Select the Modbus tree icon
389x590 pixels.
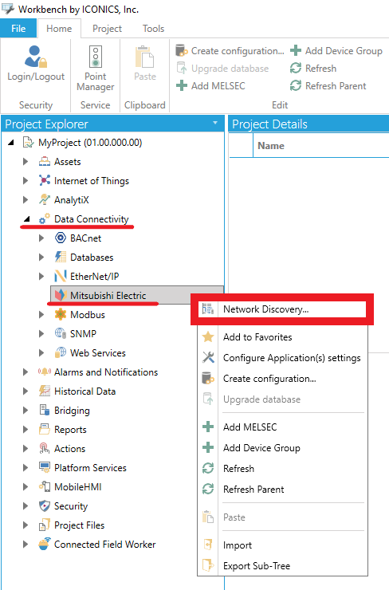61,315
